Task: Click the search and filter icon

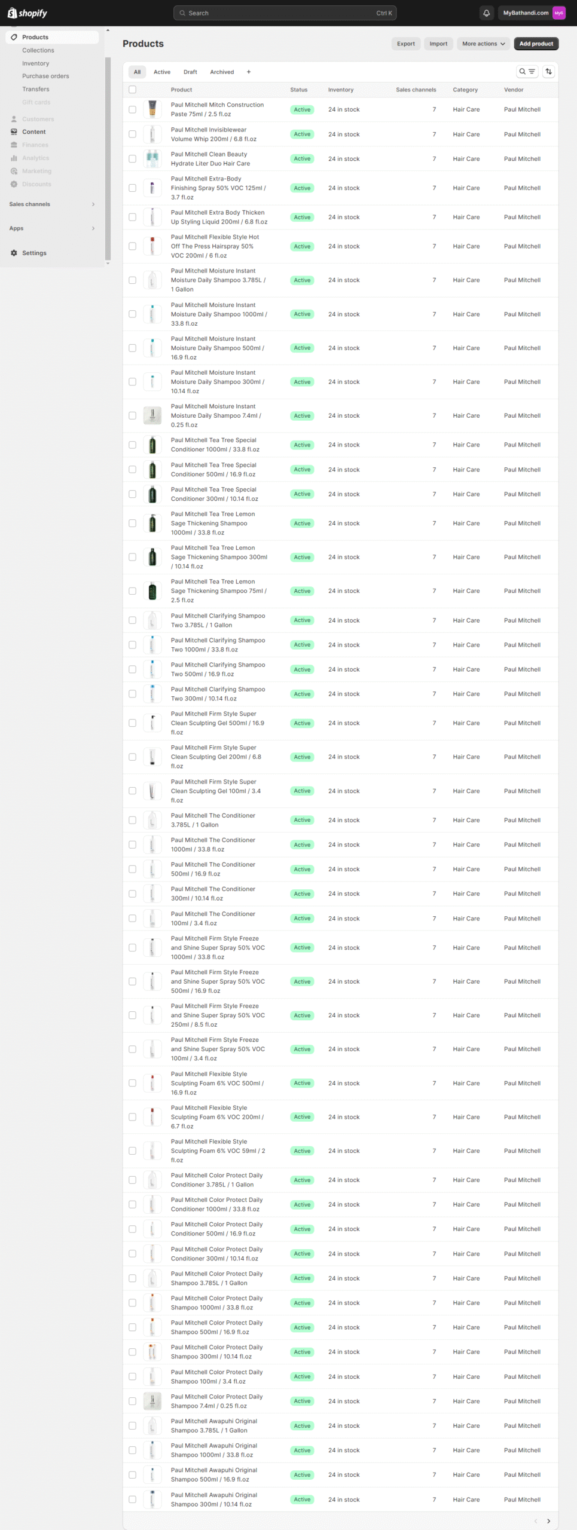Action: (527, 72)
